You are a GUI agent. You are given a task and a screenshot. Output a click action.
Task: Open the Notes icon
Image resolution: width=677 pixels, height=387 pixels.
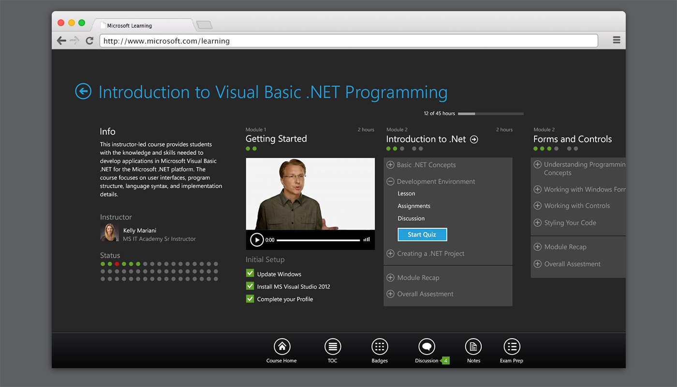point(473,346)
